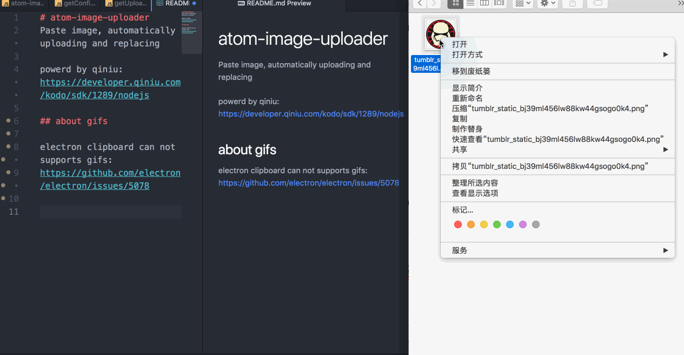The image size is (684, 355).
Task: Click the github electron link in editor
Action: point(110,179)
